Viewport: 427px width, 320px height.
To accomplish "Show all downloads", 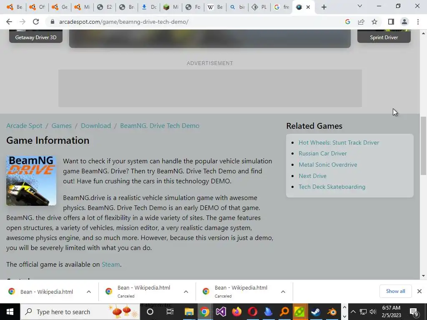I will 395,291.
